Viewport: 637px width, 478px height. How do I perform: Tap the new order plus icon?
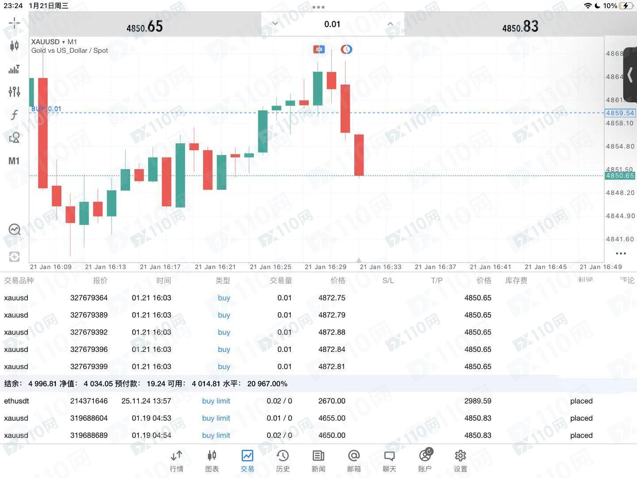point(14,257)
